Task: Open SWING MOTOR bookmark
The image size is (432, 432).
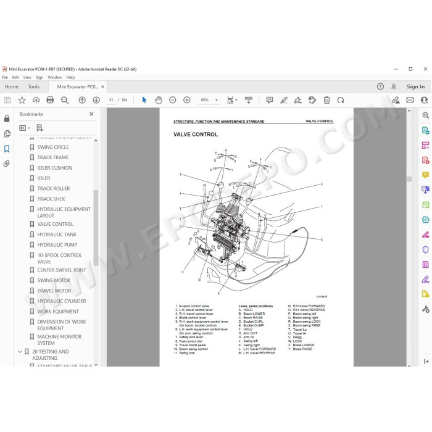Action: [54, 280]
